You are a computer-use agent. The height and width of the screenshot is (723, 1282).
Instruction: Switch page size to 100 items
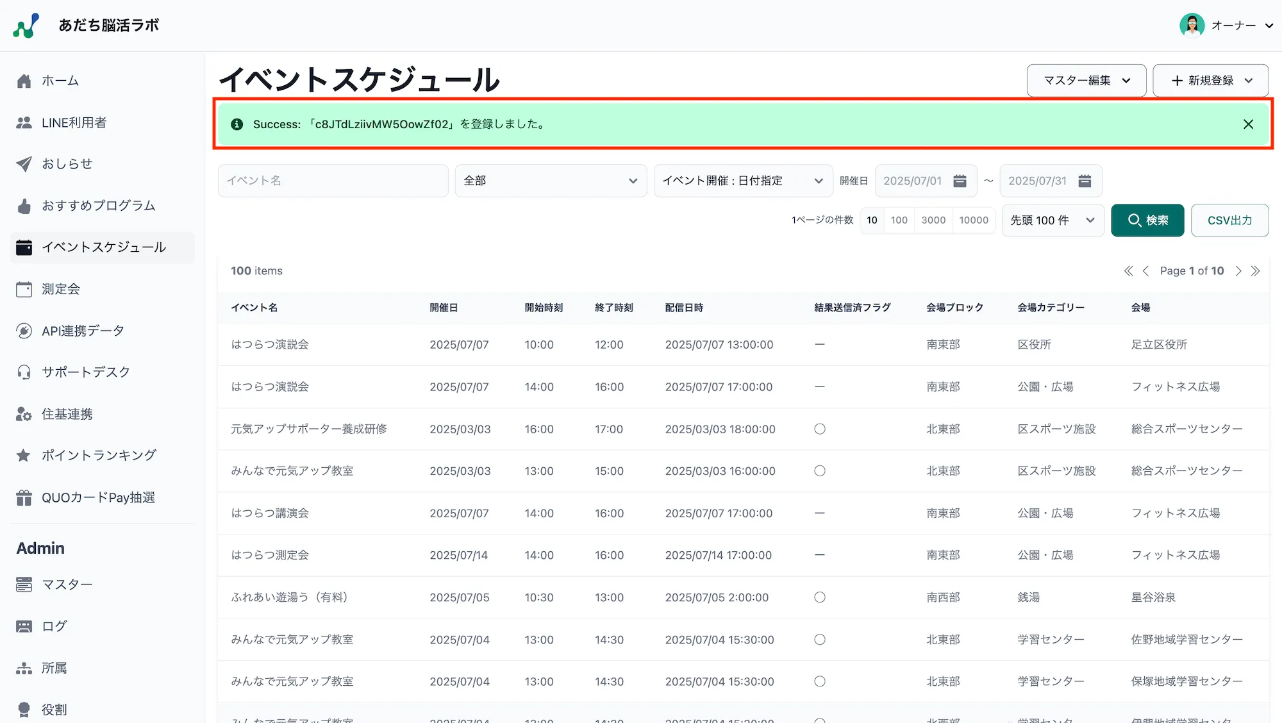click(x=899, y=220)
